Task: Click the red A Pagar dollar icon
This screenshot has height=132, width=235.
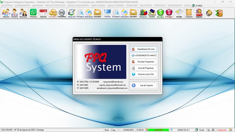Action: 169,13
